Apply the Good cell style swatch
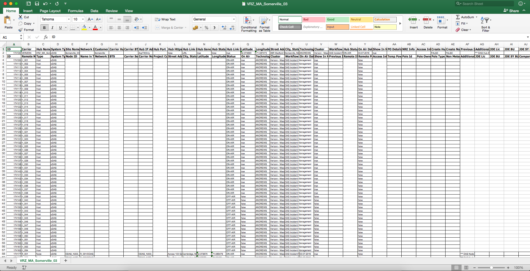This screenshot has height=271, width=530. (x=337, y=20)
